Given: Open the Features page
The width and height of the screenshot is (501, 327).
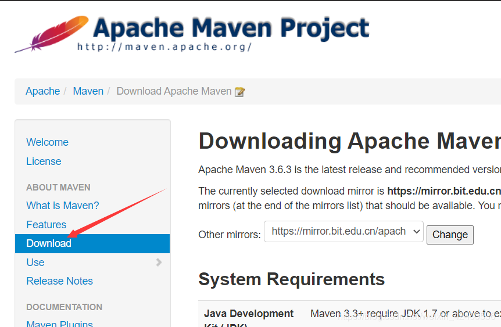Looking at the screenshot, I should point(46,225).
